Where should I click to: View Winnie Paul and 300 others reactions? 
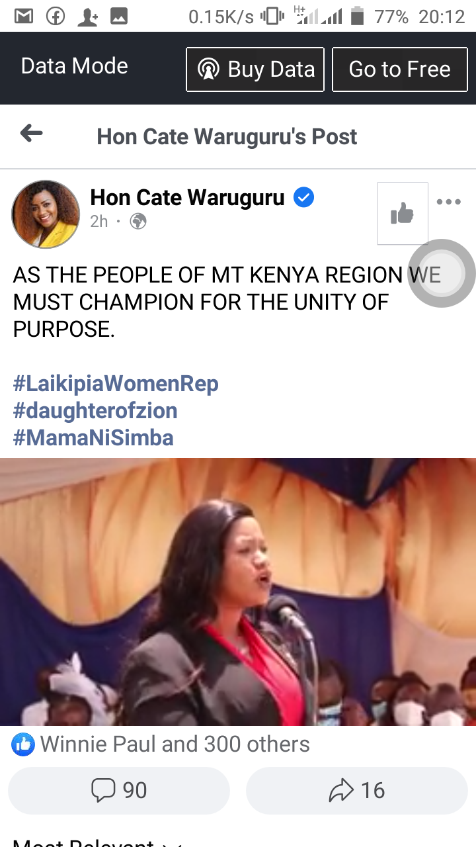click(x=175, y=744)
